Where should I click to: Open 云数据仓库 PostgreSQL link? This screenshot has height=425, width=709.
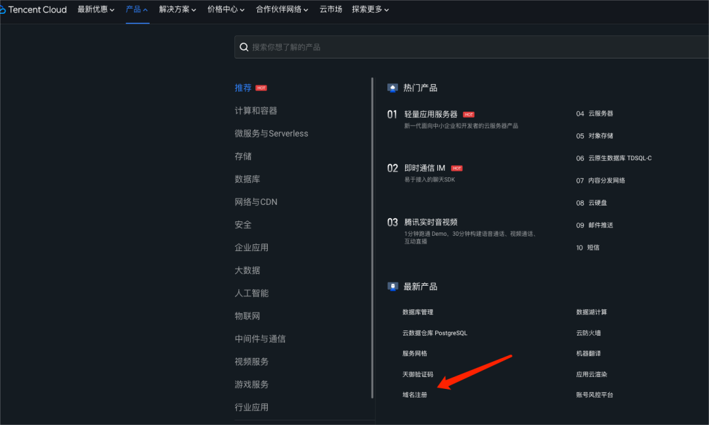pyautogui.click(x=435, y=332)
